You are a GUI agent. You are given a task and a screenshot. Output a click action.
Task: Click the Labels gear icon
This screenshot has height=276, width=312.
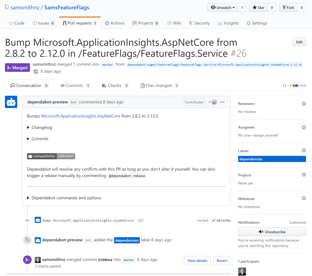click(x=303, y=150)
